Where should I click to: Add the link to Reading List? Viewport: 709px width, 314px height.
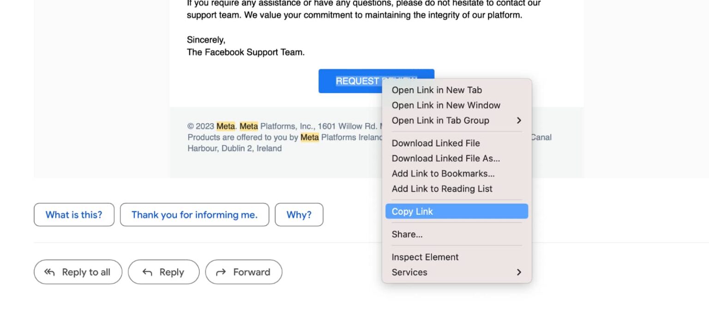(x=442, y=189)
